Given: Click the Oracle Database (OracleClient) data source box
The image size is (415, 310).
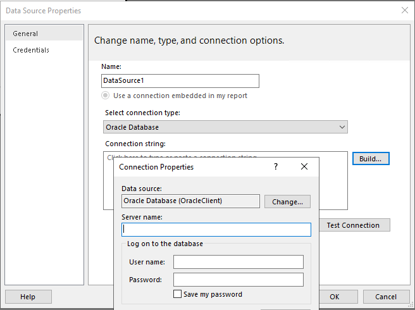Looking at the screenshot, I should [x=190, y=201].
